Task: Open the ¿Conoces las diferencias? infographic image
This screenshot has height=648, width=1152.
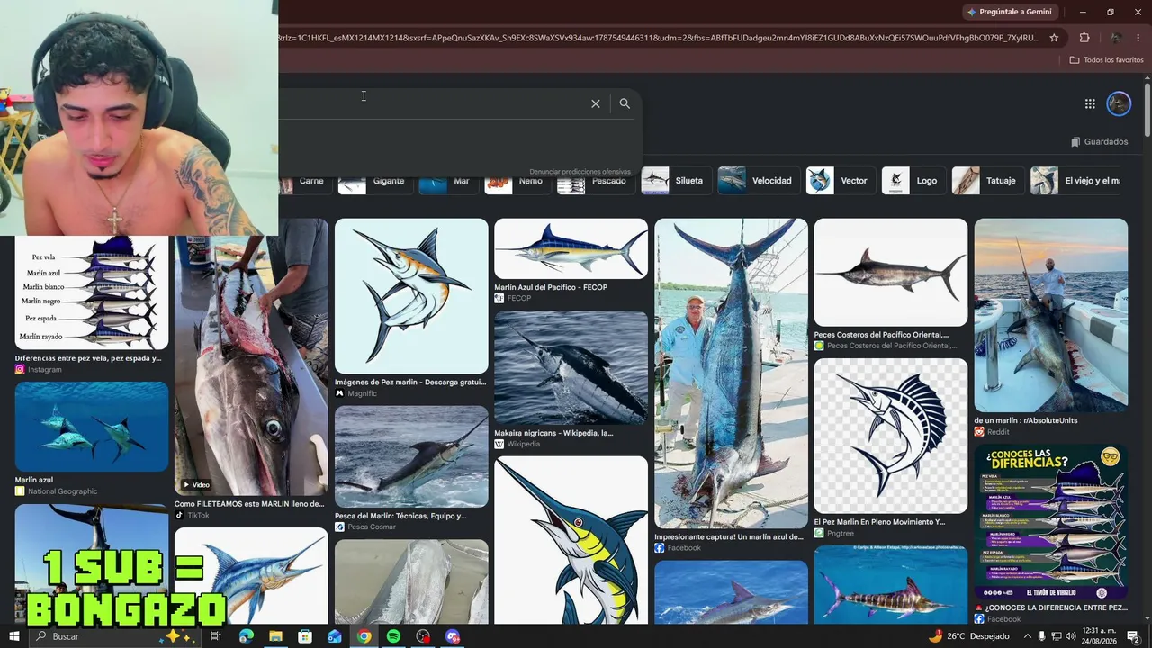Action: 1050,522
